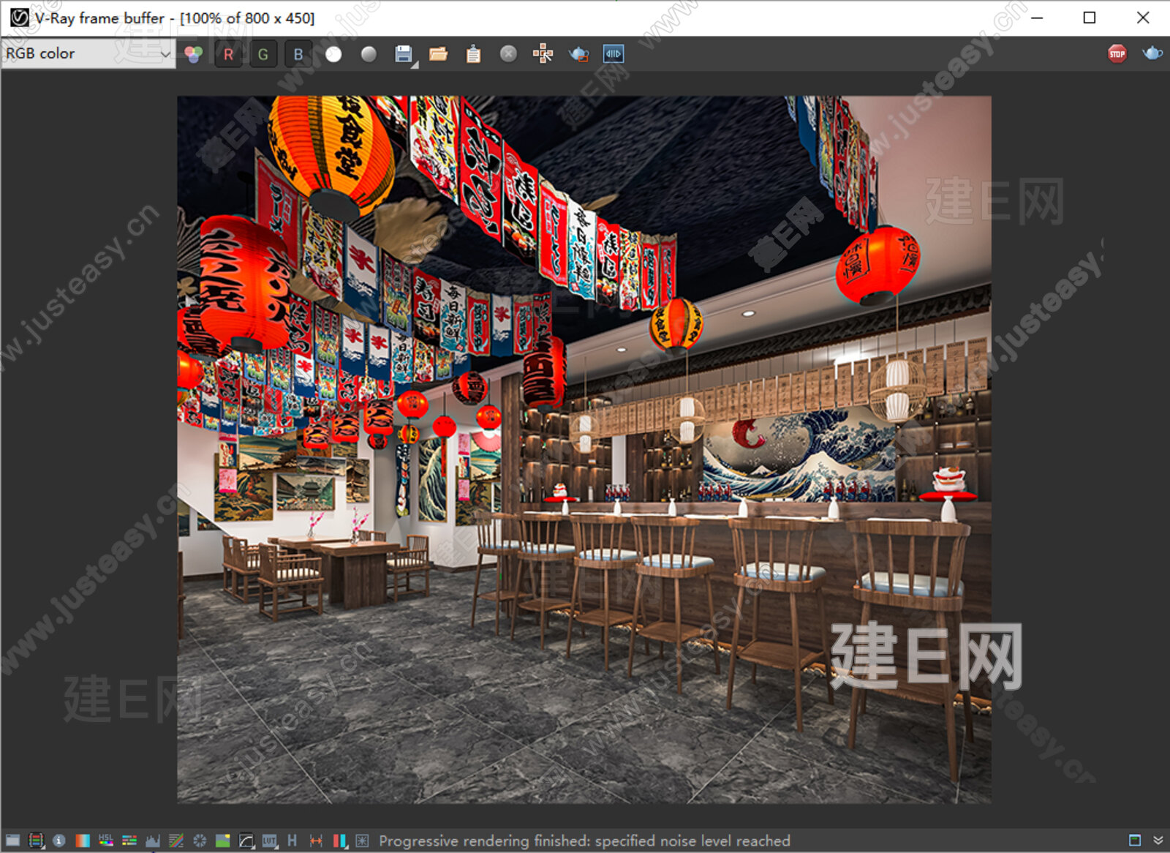Image resolution: width=1170 pixels, height=853 pixels.
Task: Save the rendered image with floppy icon
Action: [x=403, y=54]
